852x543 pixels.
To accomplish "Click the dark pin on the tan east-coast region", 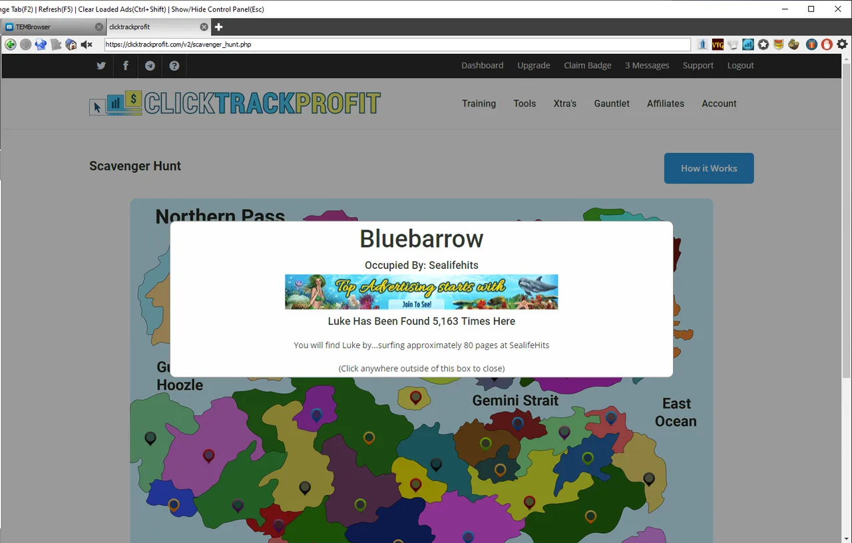I will [x=649, y=478].
